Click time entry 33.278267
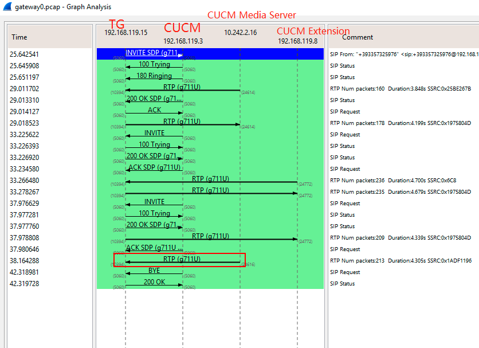Screen dimensions: 479x348 tap(24, 192)
